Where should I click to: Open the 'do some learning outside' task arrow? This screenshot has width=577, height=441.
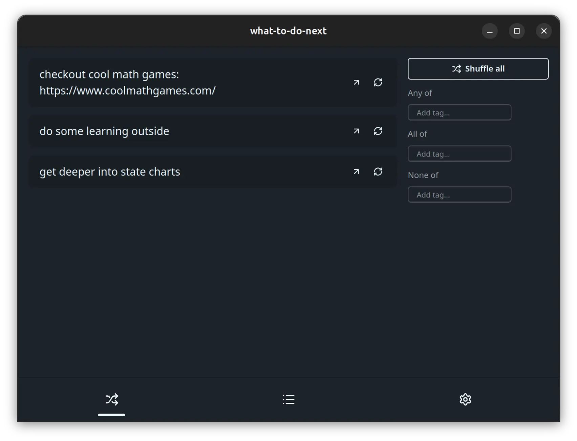[356, 131]
